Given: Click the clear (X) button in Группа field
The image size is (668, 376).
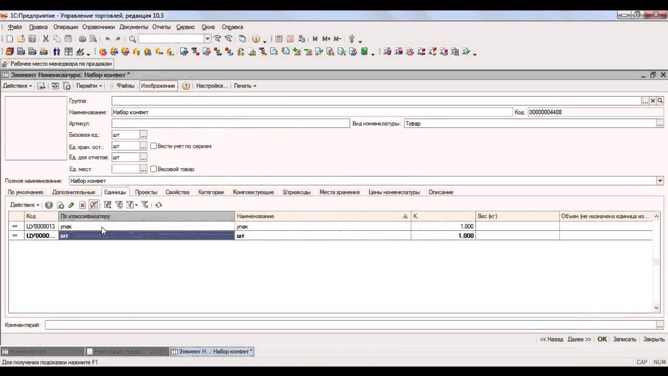Looking at the screenshot, I should coord(652,101).
